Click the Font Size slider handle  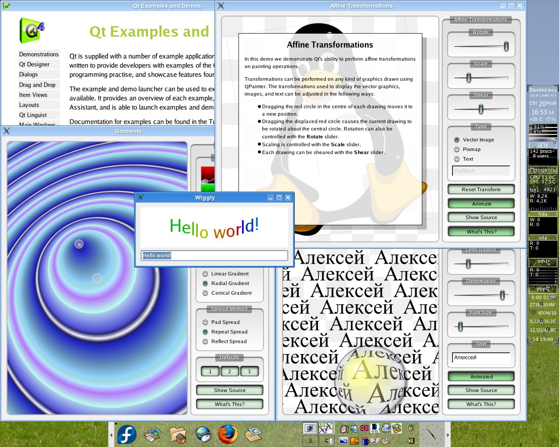coord(460,327)
